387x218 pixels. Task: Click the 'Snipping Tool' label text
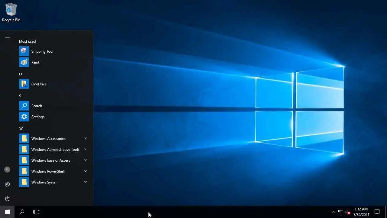pyautogui.click(x=42, y=51)
